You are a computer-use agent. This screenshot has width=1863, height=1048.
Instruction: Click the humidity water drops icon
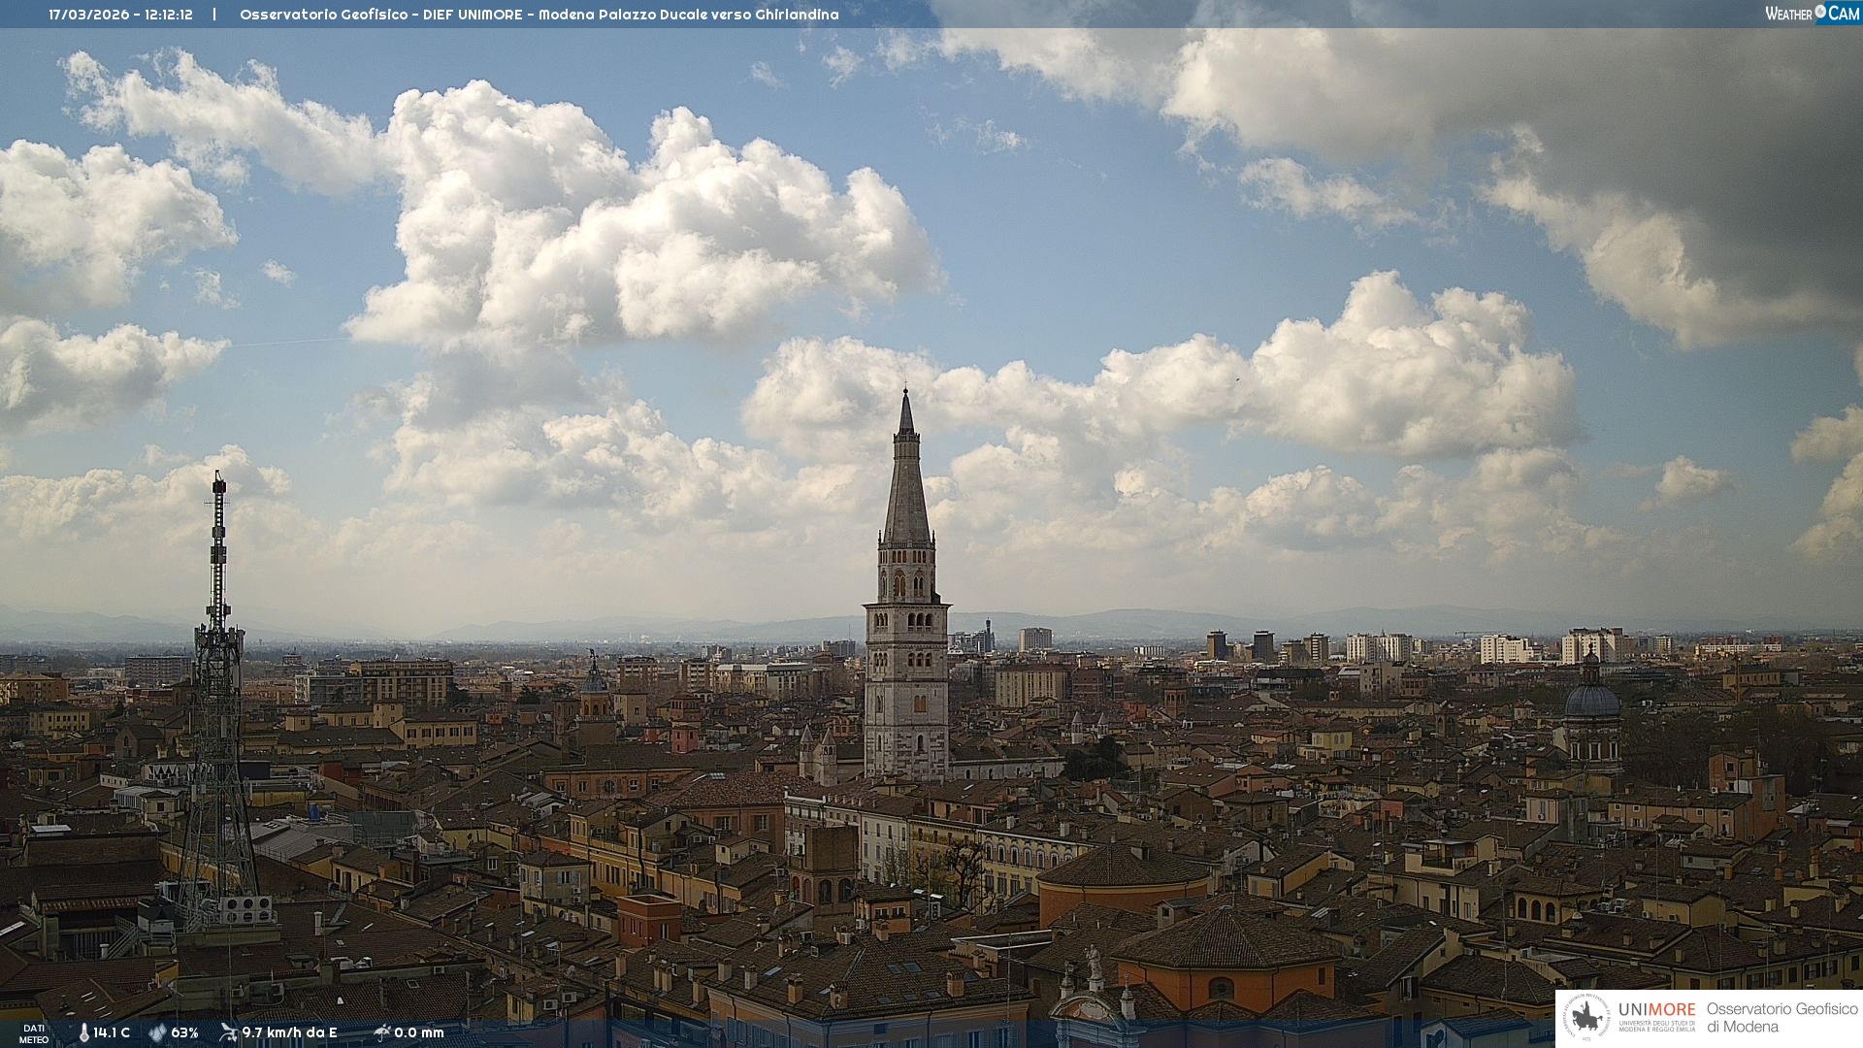(157, 1032)
